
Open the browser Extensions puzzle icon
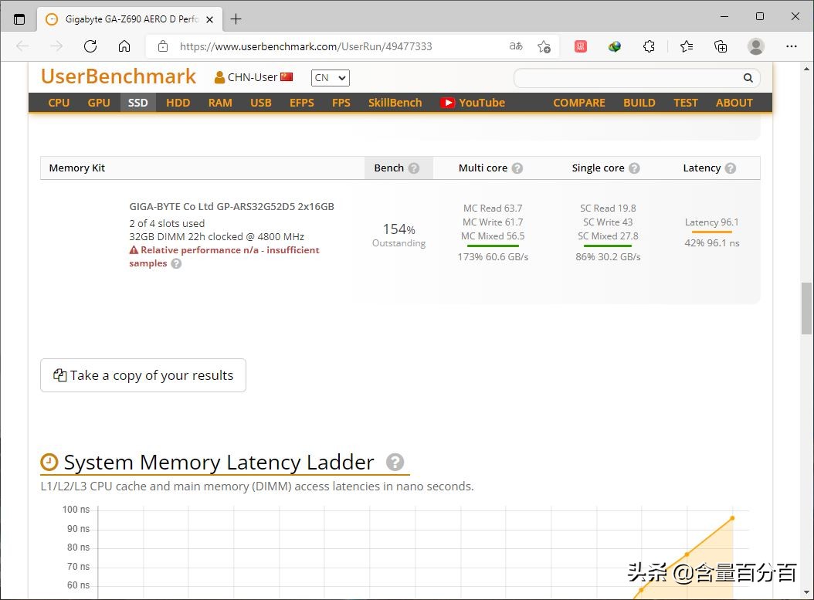point(649,46)
